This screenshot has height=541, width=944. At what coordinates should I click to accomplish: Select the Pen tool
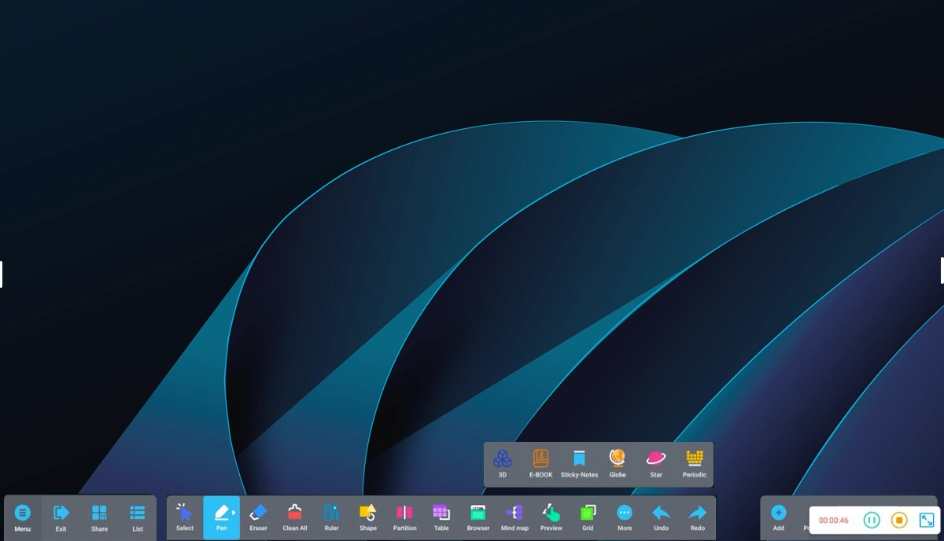(221, 517)
